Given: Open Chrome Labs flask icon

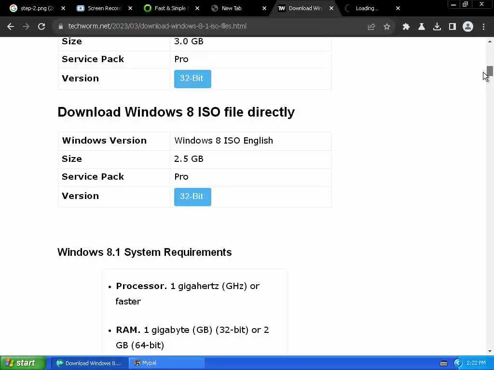Looking at the screenshot, I should pyautogui.click(x=422, y=27).
